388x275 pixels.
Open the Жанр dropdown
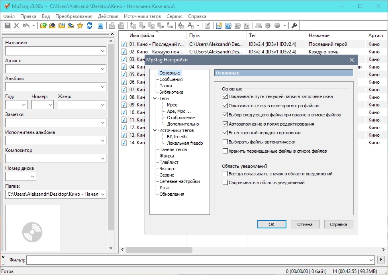(x=103, y=105)
